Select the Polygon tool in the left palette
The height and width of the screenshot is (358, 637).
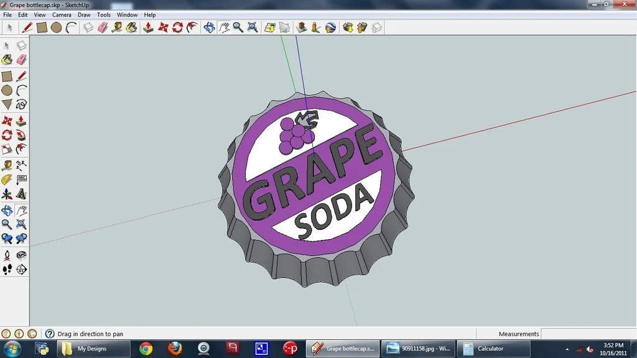[7, 104]
